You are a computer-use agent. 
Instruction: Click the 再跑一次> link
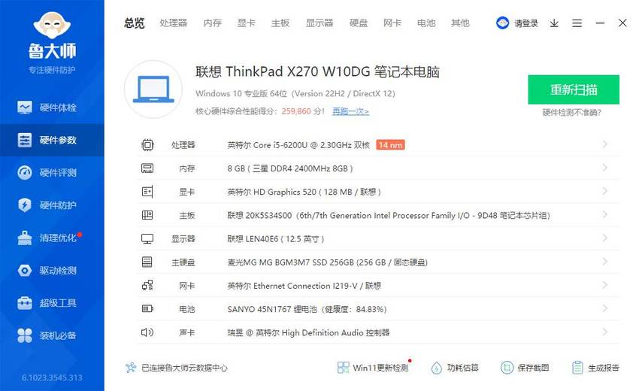tap(350, 111)
